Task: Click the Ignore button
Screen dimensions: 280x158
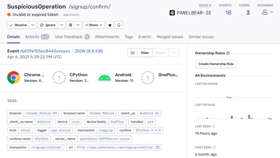Action: pos(48,25)
